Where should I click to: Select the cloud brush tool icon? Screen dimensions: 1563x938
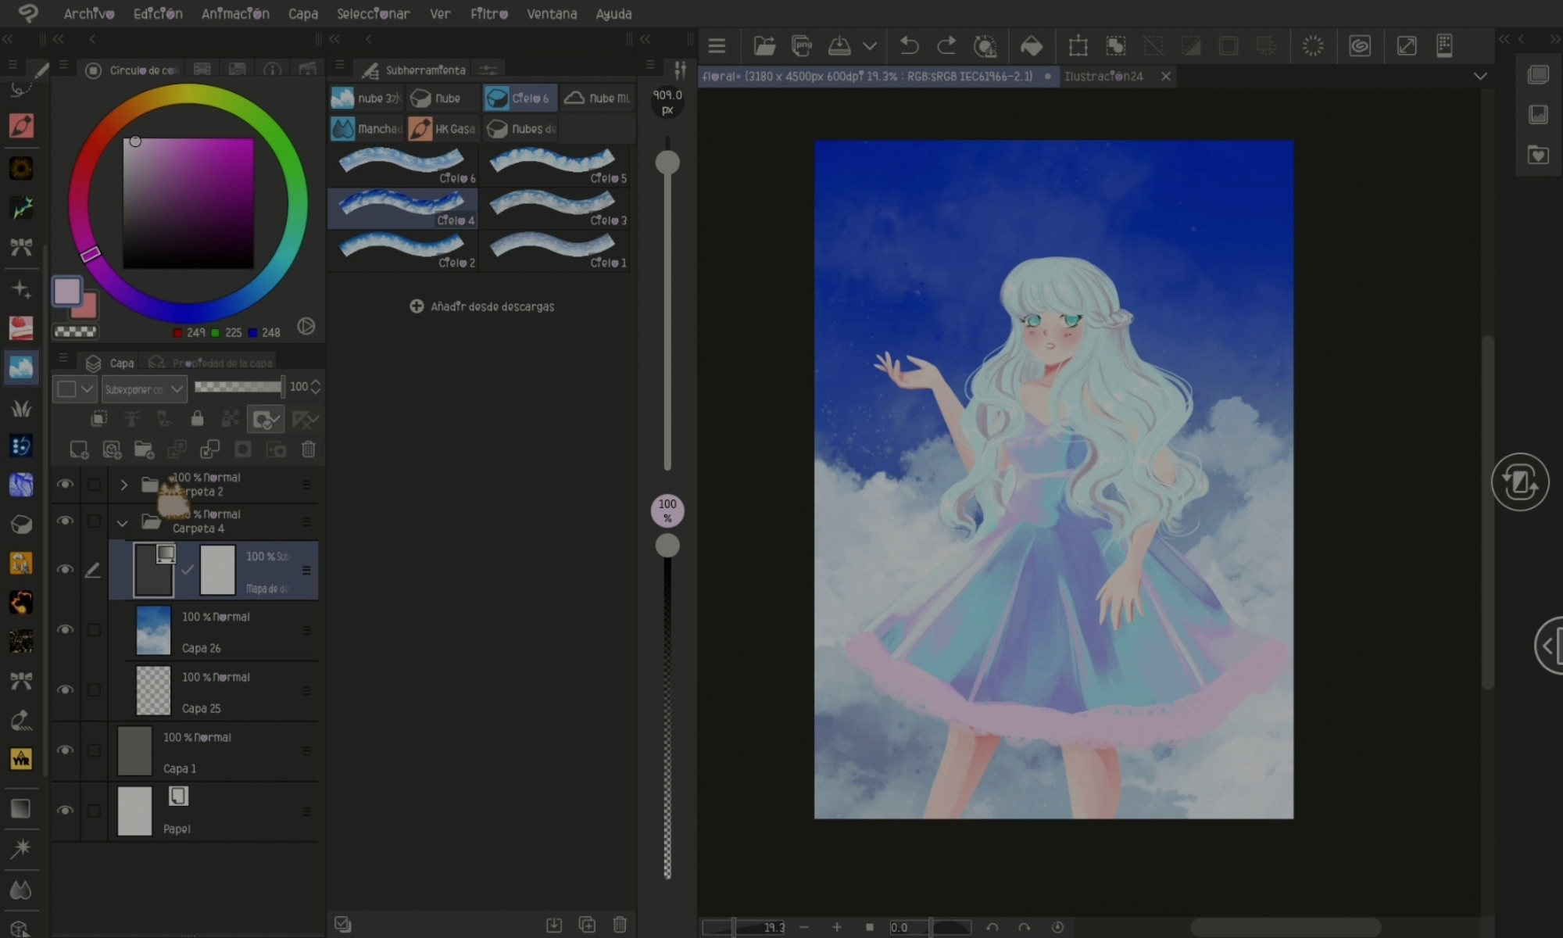21,368
